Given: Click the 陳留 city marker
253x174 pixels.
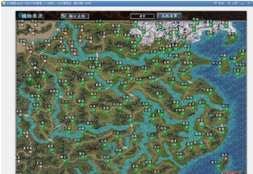Looking at the screenshot, I should pyautogui.click(x=157, y=64).
